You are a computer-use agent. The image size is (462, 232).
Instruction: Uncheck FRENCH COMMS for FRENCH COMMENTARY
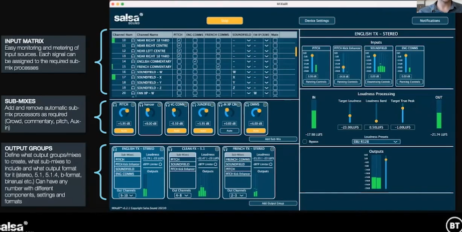click(218, 67)
